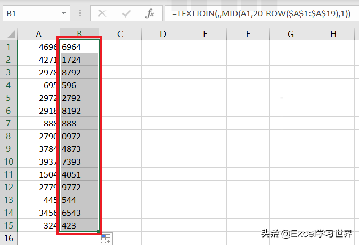Click cell A1 with value 4696
Viewport: 359px width, 245px height.
[38, 47]
